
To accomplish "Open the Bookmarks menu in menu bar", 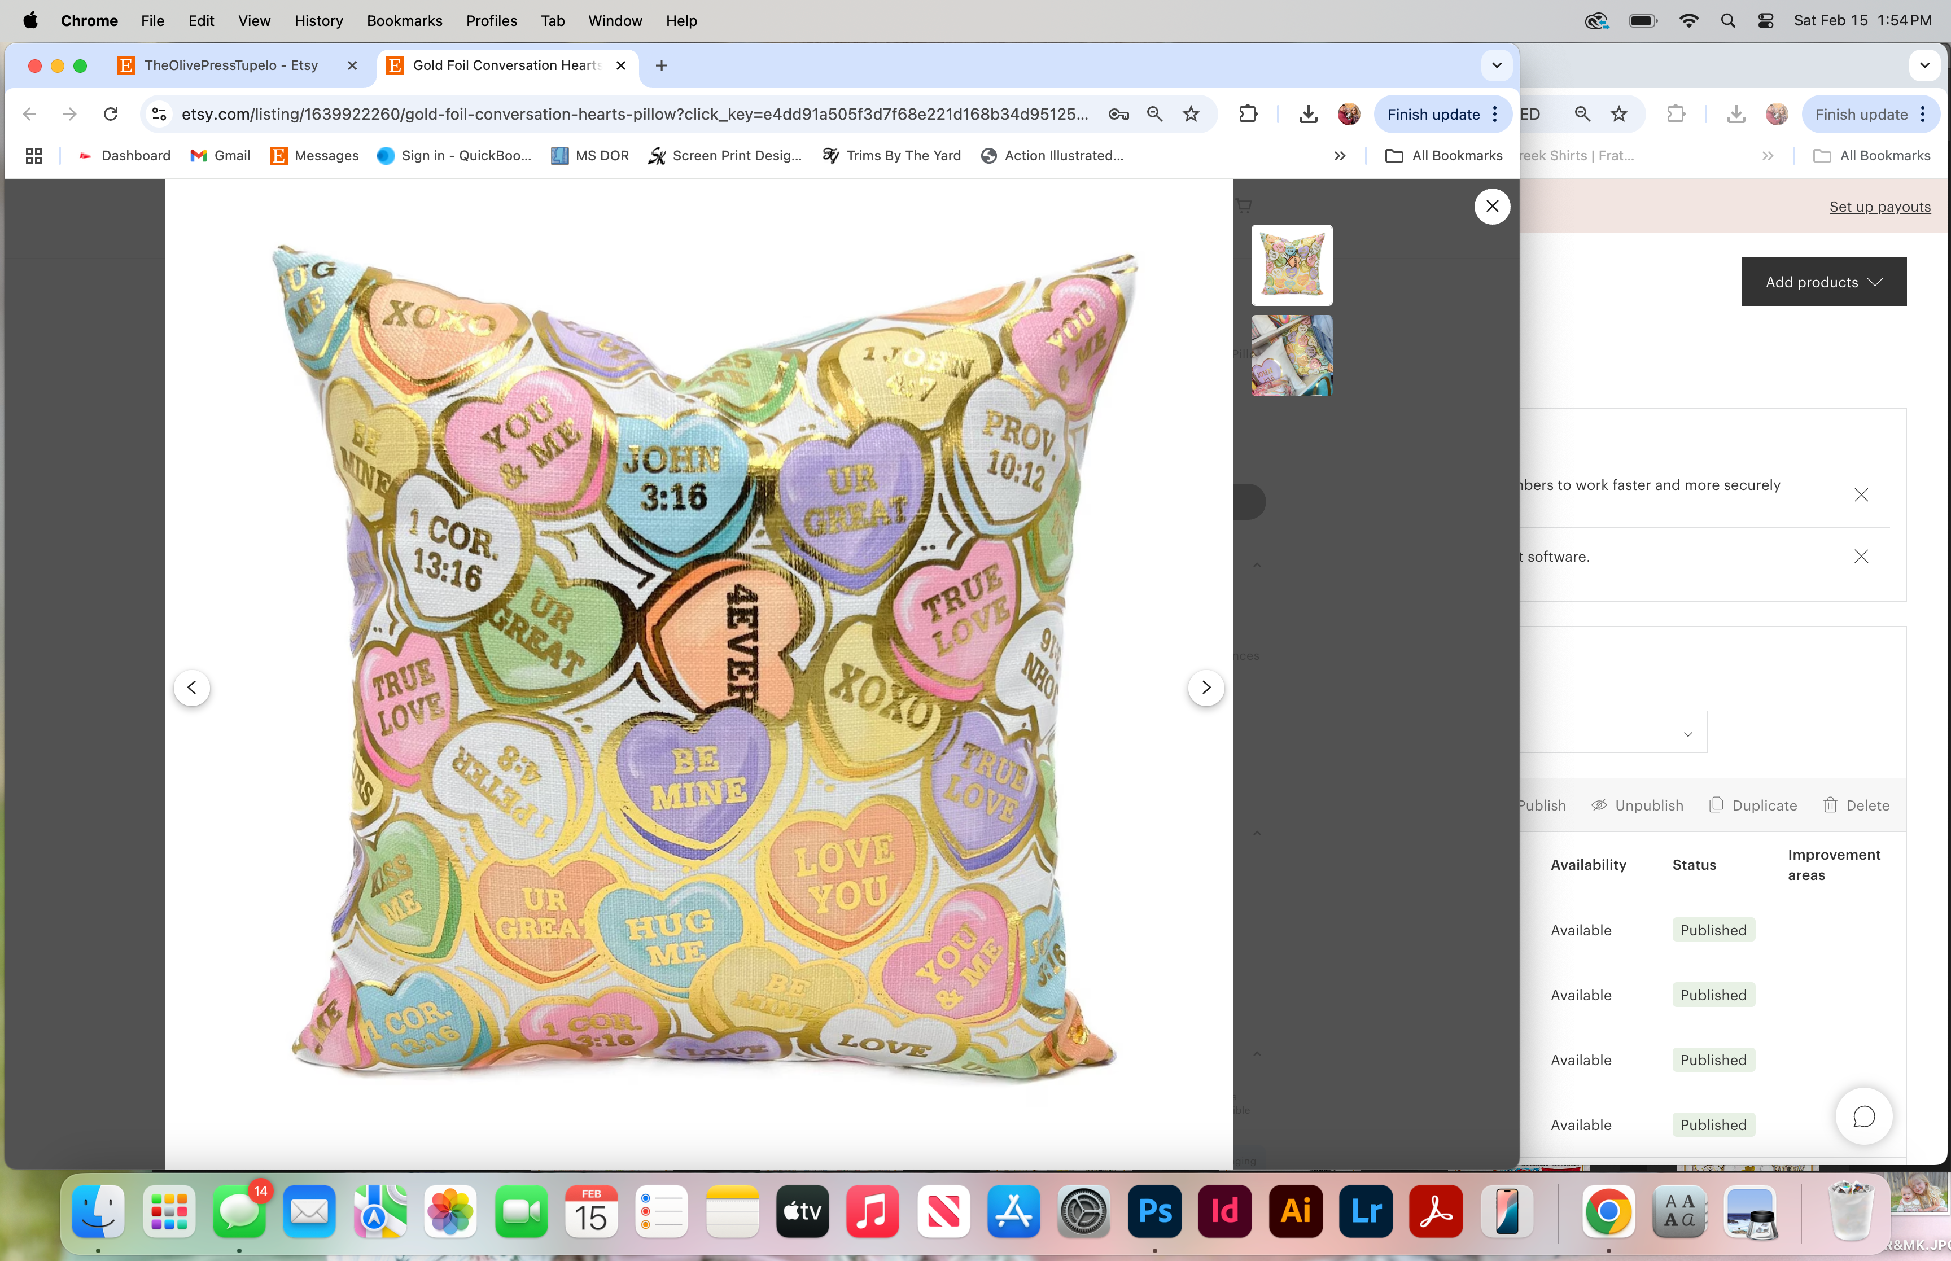I will click(404, 20).
